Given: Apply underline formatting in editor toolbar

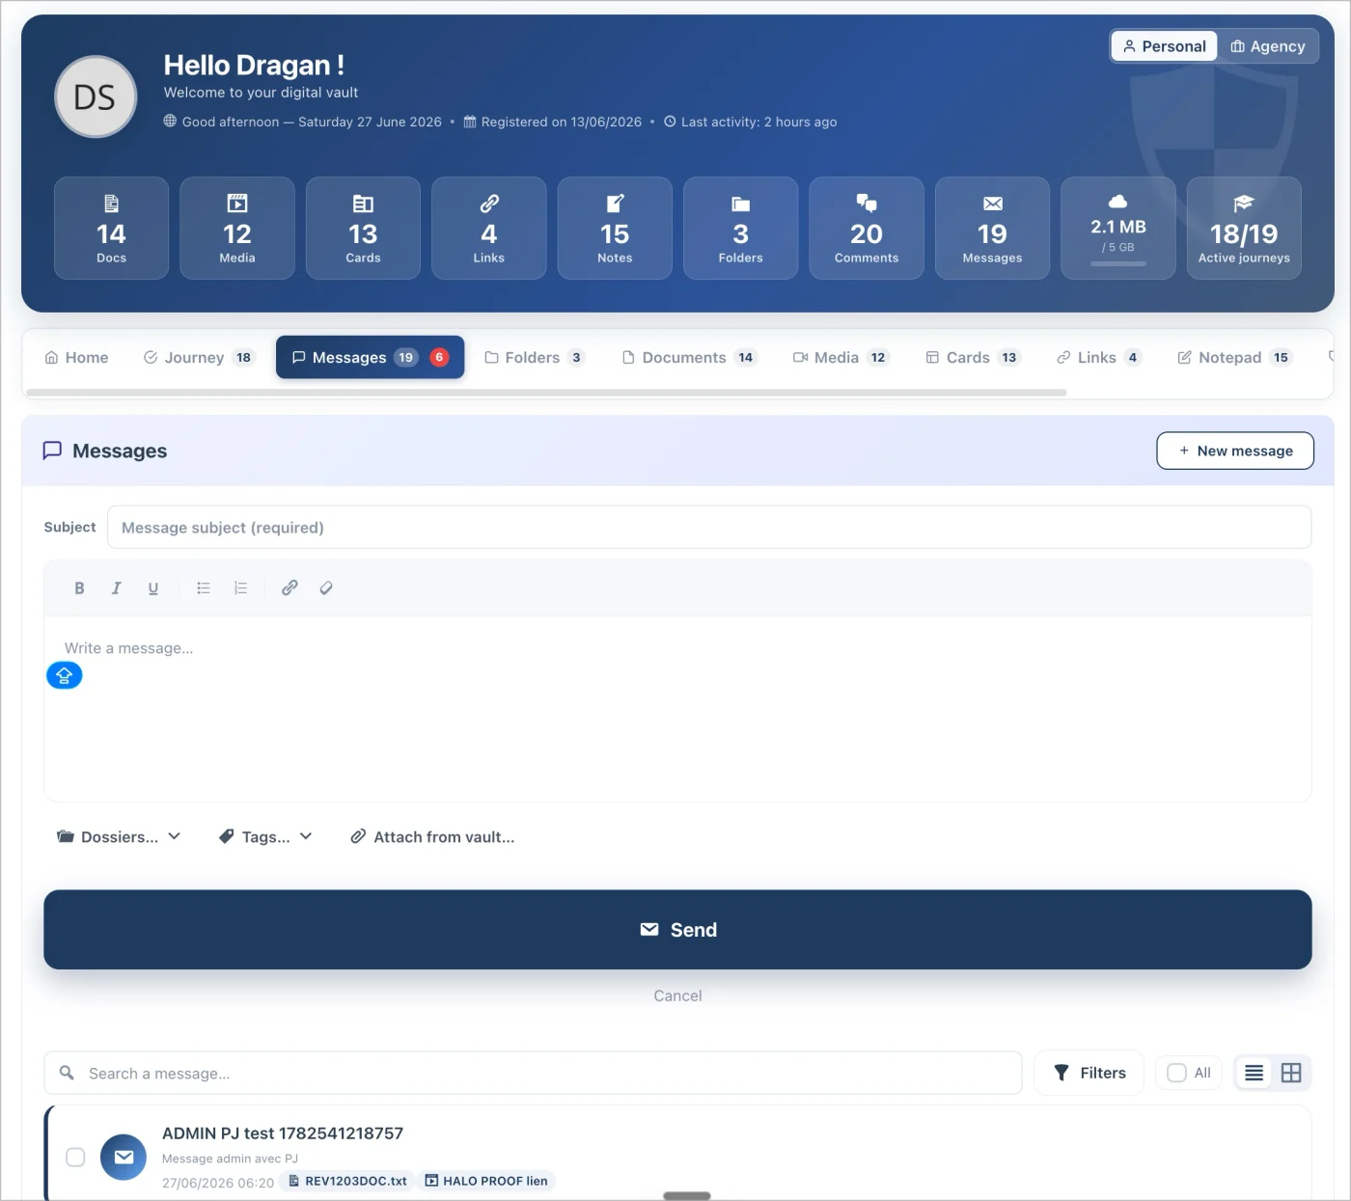Looking at the screenshot, I should [152, 587].
